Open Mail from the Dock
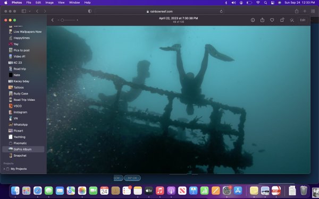Image resolution: width=319 pixels, height=199 pixels. tap(60, 191)
